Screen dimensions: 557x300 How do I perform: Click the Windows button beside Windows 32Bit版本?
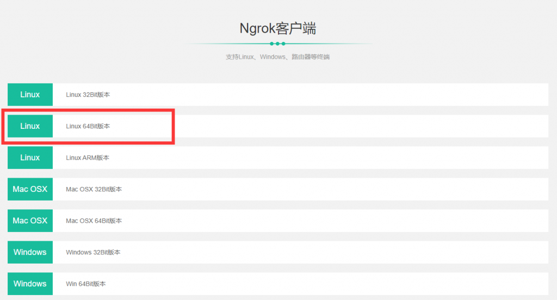click(30, 252)
